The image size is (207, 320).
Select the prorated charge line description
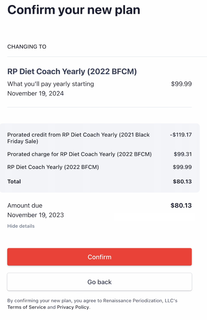(x=79, y=154)
